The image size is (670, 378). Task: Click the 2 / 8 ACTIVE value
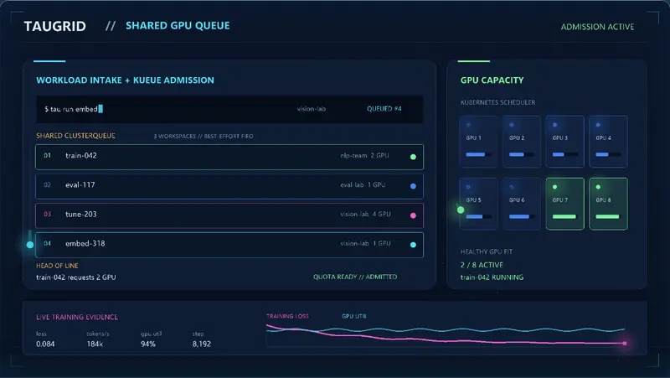(482, 265)
